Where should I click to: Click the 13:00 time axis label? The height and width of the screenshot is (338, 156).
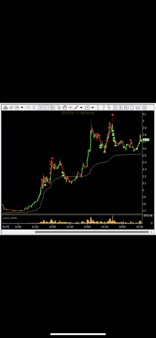coord(87,226)
